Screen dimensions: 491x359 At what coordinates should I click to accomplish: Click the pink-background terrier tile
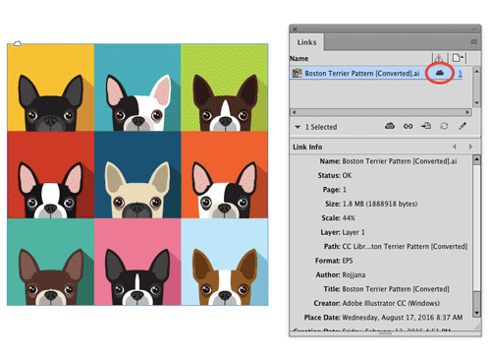pos(137,262)
